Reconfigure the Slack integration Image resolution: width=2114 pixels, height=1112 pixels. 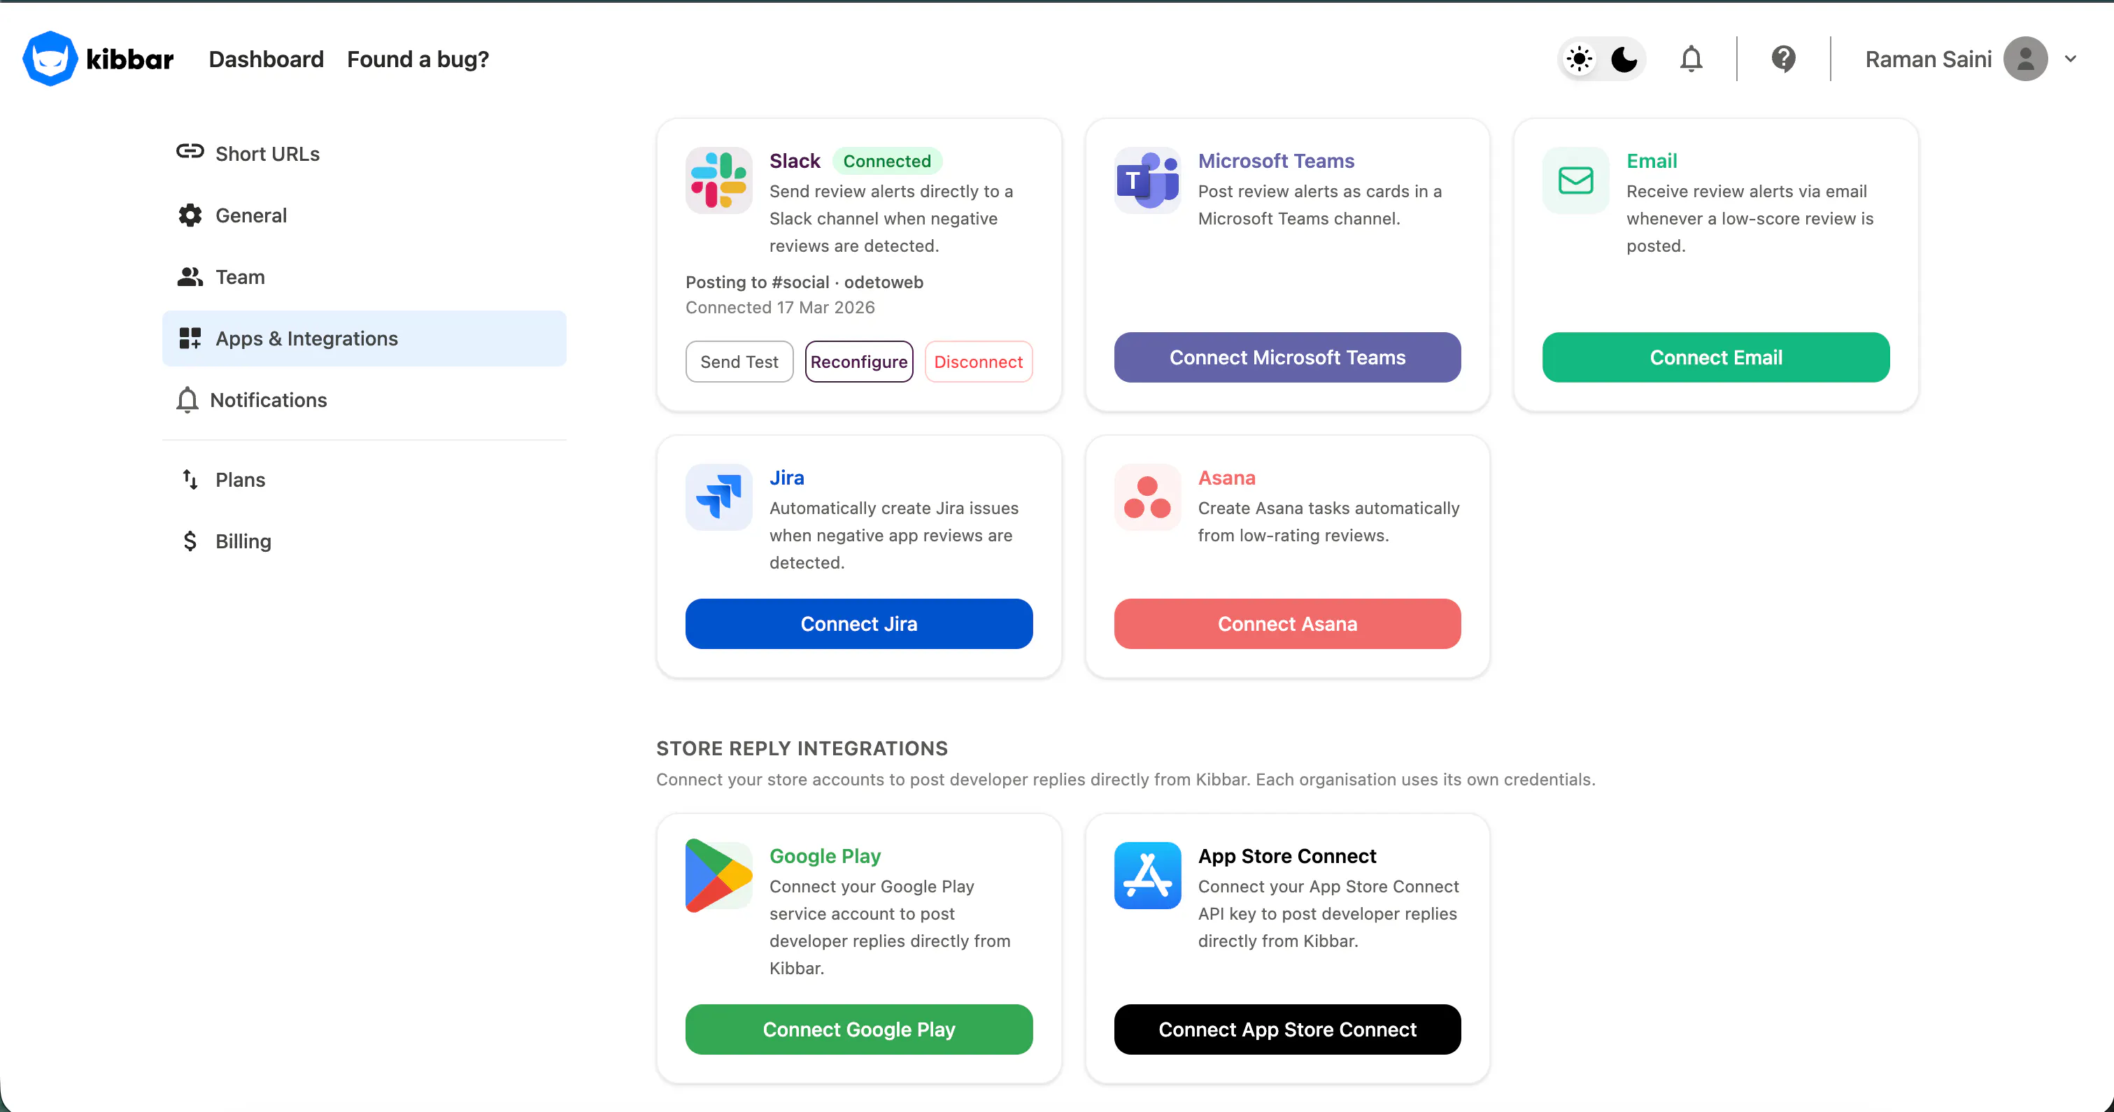[x=859, y=361]
